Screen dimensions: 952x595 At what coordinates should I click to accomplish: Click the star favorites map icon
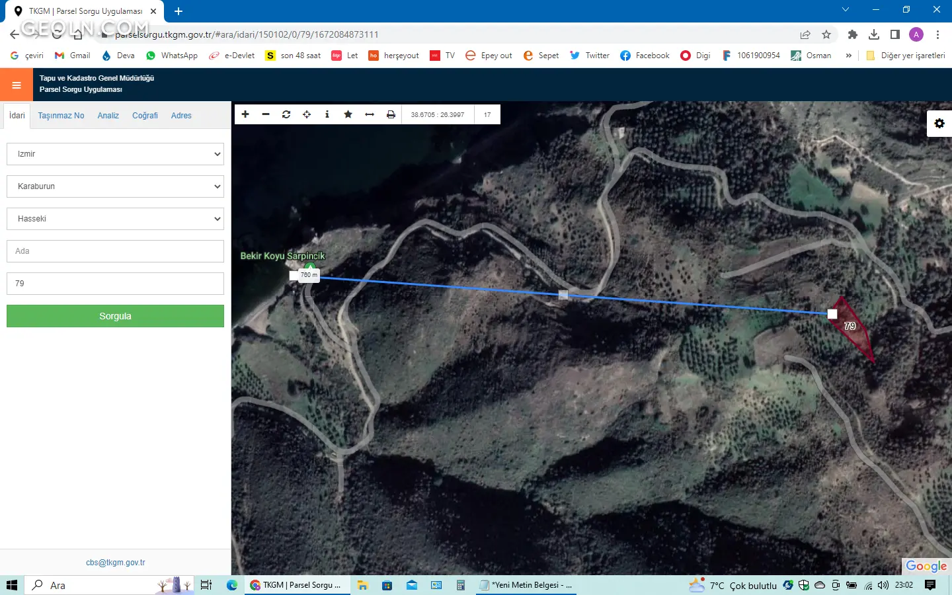pos(348,114)
